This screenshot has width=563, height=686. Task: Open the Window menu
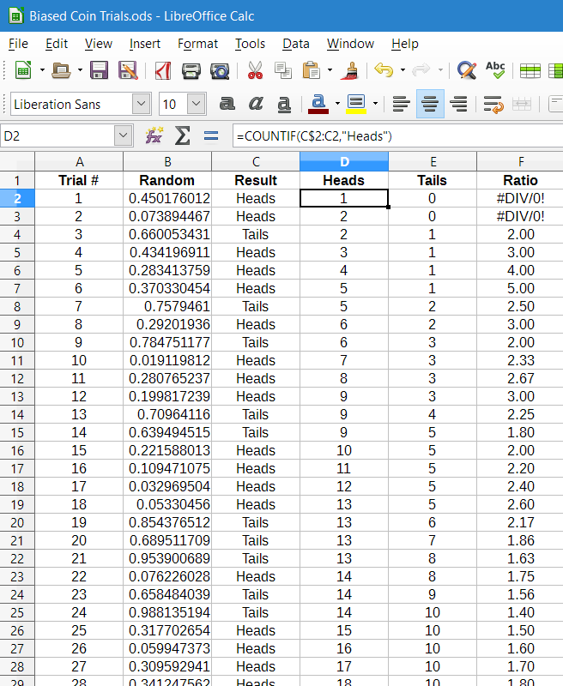[x=350, y=44]
